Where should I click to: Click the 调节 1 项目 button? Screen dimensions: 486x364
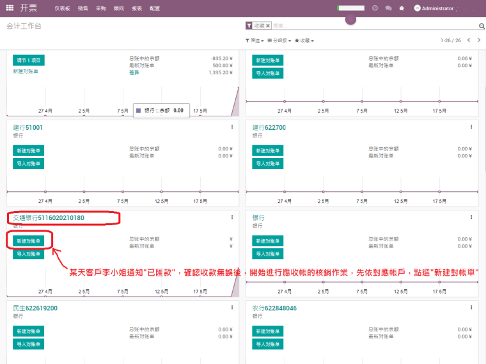tap(29, 60)
